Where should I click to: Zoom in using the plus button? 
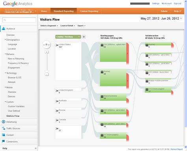47,52
